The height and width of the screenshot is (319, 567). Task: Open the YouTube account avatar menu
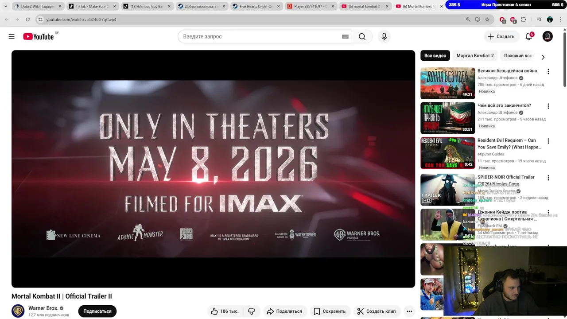click(548, 36)
